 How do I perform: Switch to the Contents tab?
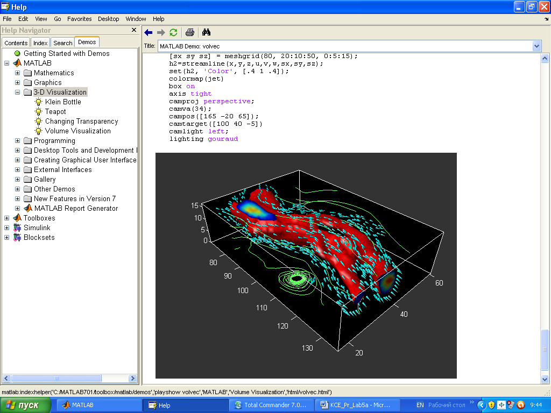pos(16,43)
